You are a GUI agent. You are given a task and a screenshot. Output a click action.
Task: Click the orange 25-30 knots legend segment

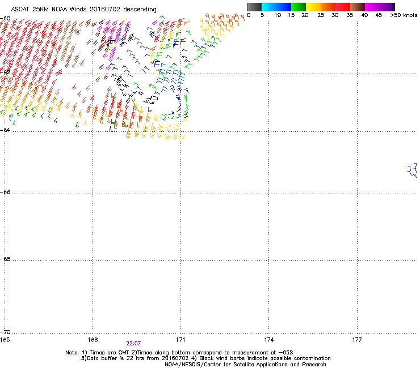pyautogui.click(x=328, y=7)
